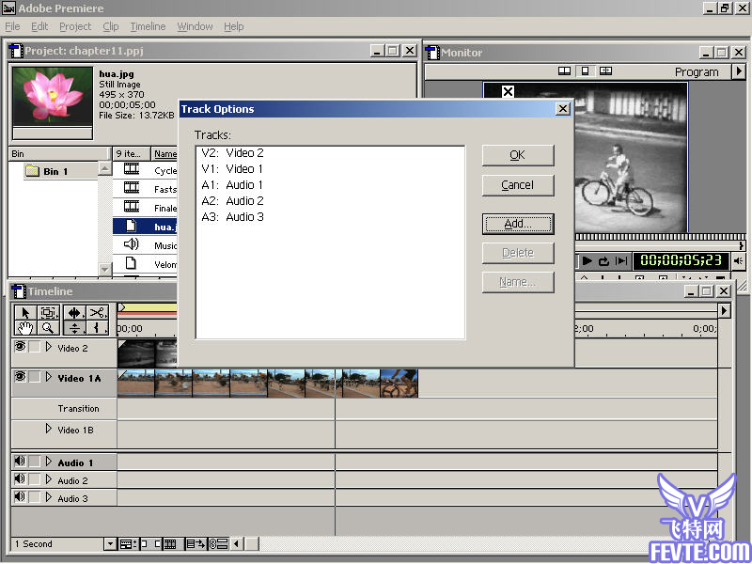Select the Velom file icon
Image resolution: width=752 pixels, height=564 pixels.
click(x=131, y=263)
